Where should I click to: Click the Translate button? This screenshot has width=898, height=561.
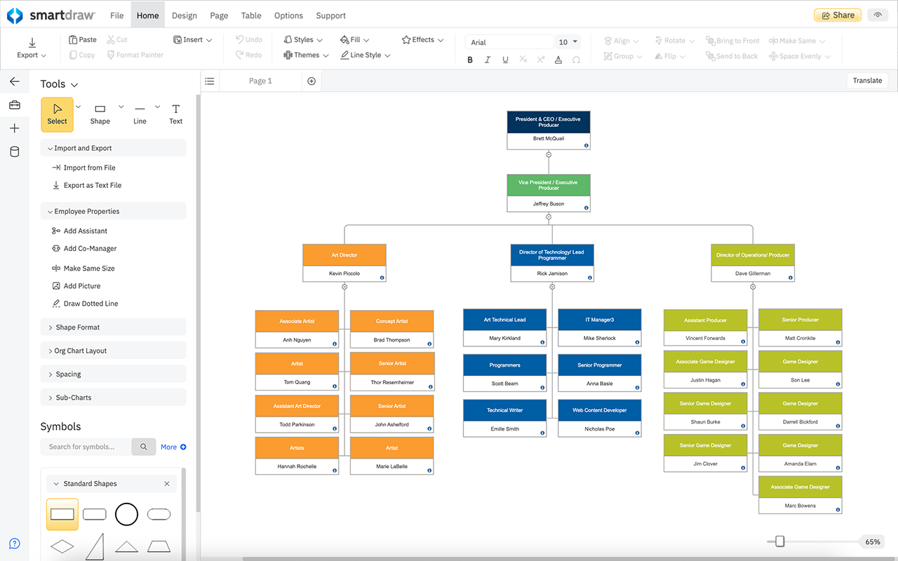tap(867, 81)
